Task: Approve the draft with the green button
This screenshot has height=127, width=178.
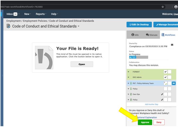Action: (145, 122)
